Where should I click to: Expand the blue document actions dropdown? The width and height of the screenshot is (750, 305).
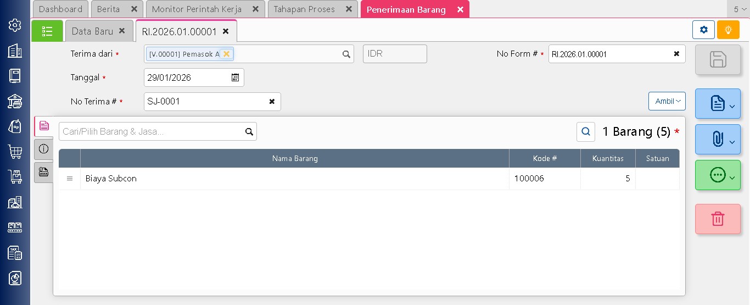coord(718,103)
